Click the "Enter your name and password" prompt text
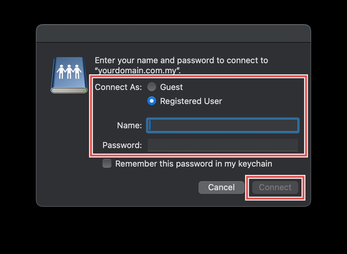This screenshot has height=254, width=347. coord(181,60)
